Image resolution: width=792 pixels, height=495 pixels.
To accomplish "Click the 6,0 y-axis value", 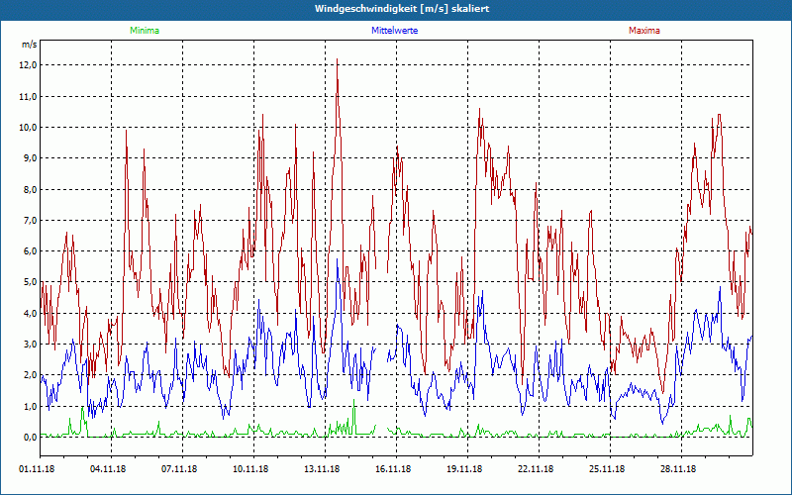I will (x=31, y=251).
